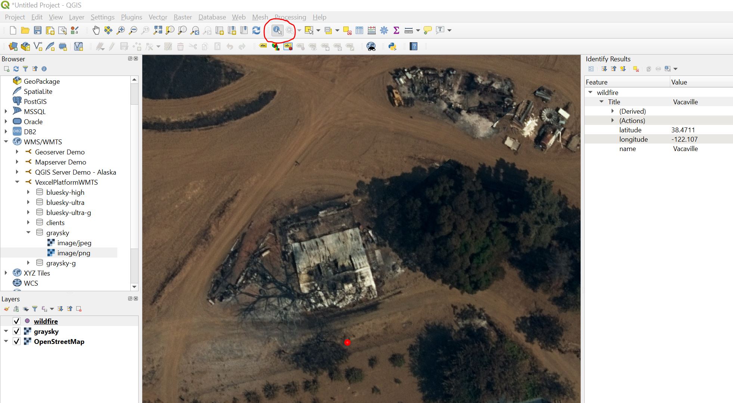Uncheck the graysky layer checkbox

[16, 331]
